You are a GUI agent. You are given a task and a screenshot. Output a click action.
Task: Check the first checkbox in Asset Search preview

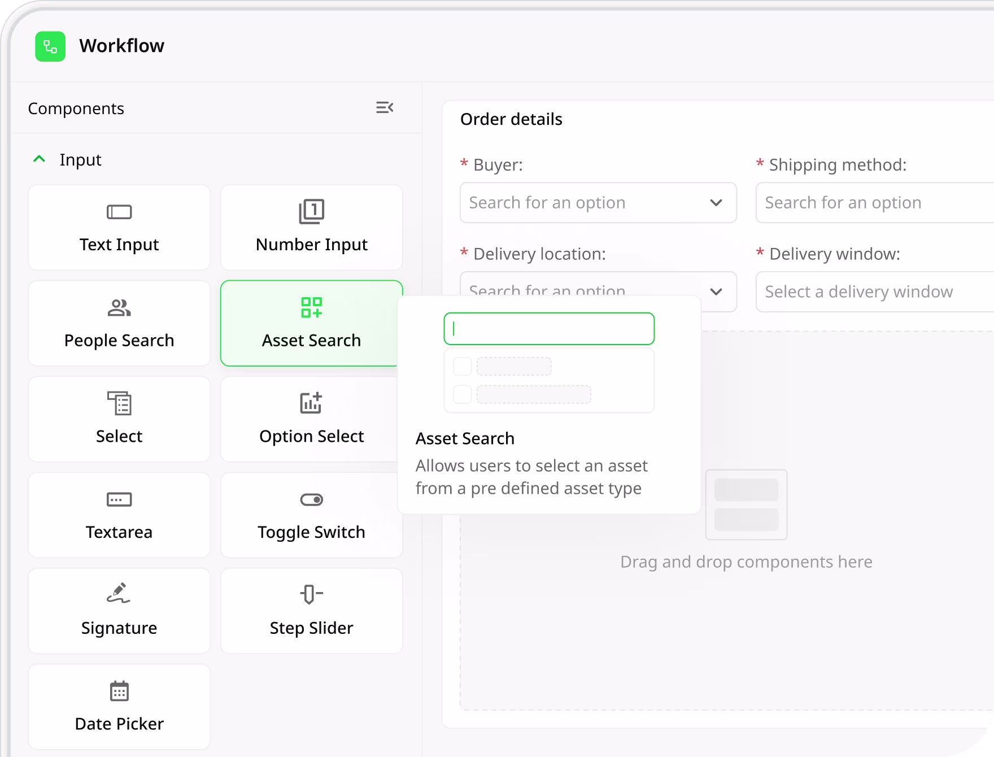tap(462, 367)
